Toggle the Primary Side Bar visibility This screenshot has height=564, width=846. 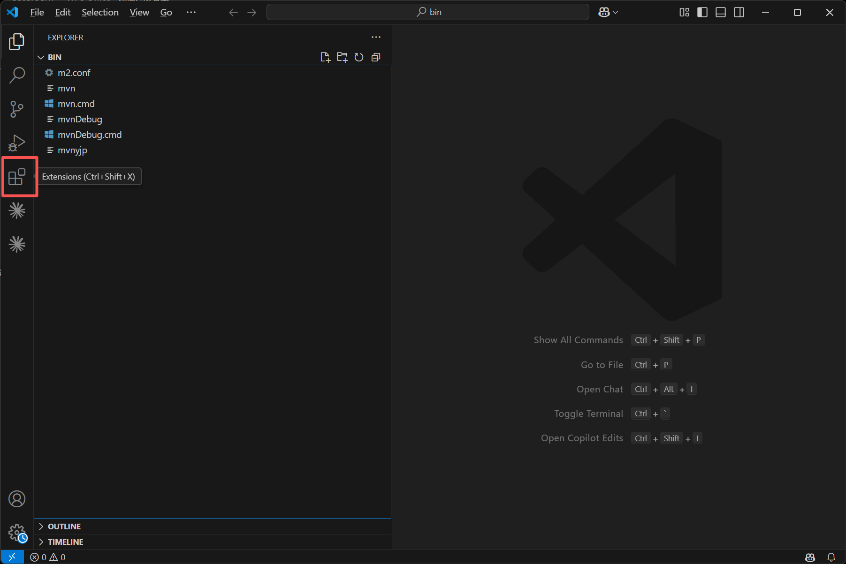click(702, 13)
